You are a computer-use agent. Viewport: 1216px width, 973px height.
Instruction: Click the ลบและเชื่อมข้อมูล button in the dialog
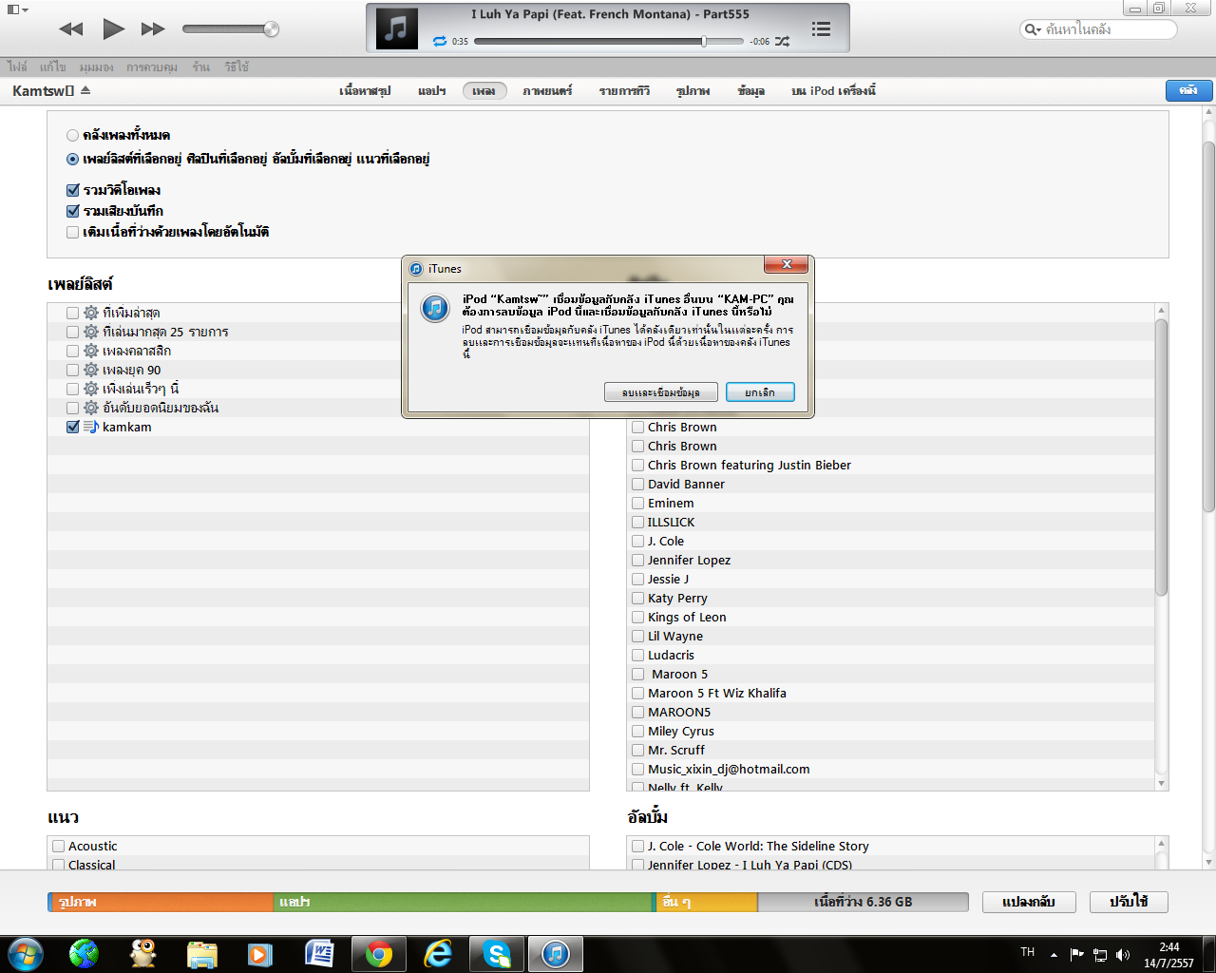point(661,392)
